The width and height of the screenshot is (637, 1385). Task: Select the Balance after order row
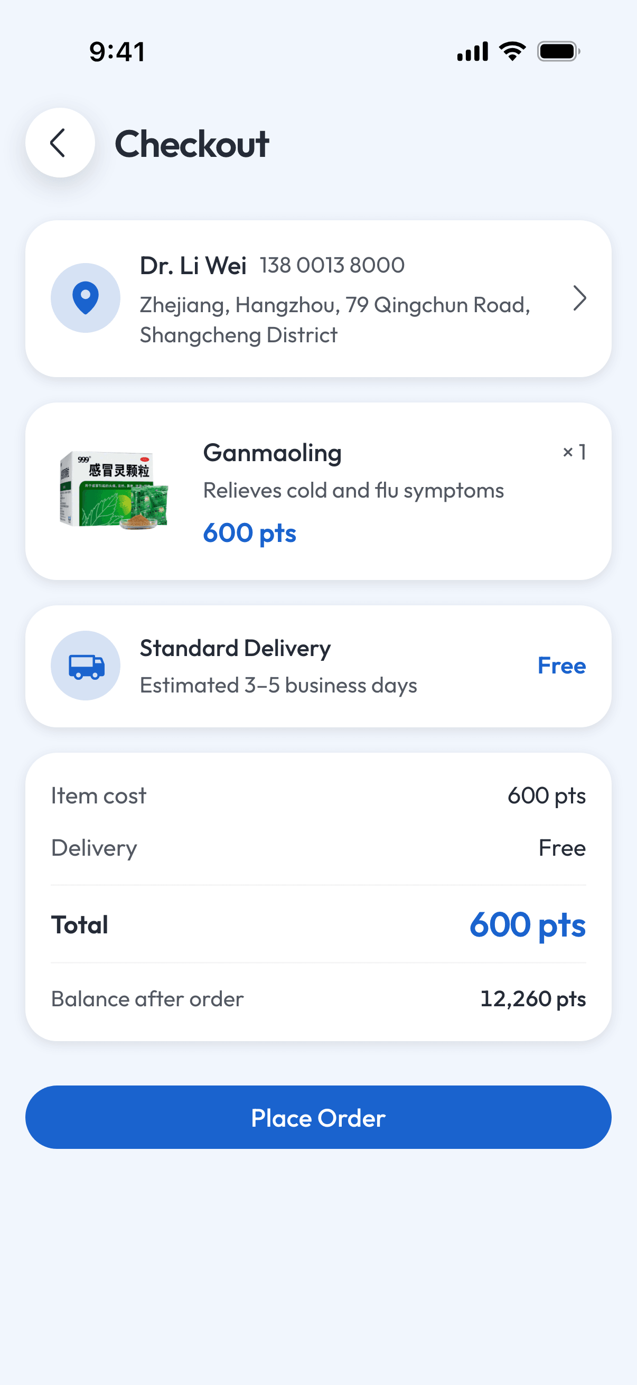318,999
